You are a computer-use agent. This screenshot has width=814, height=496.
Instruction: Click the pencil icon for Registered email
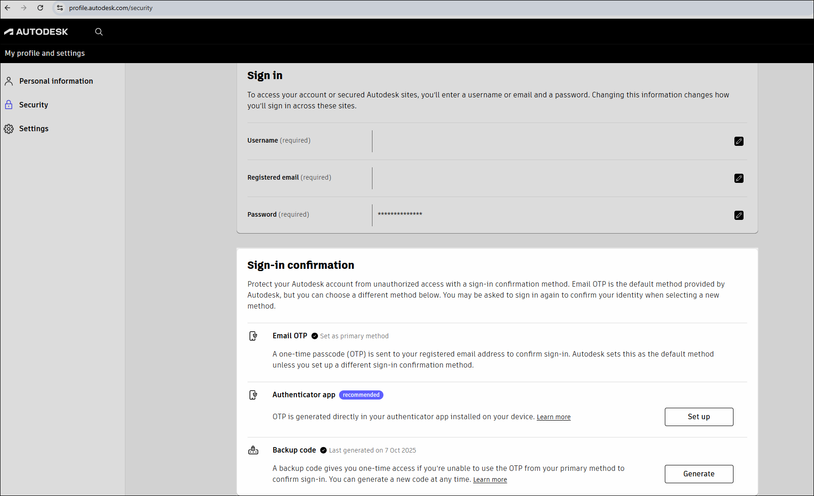pyautogui.click(x=739, y=178)
